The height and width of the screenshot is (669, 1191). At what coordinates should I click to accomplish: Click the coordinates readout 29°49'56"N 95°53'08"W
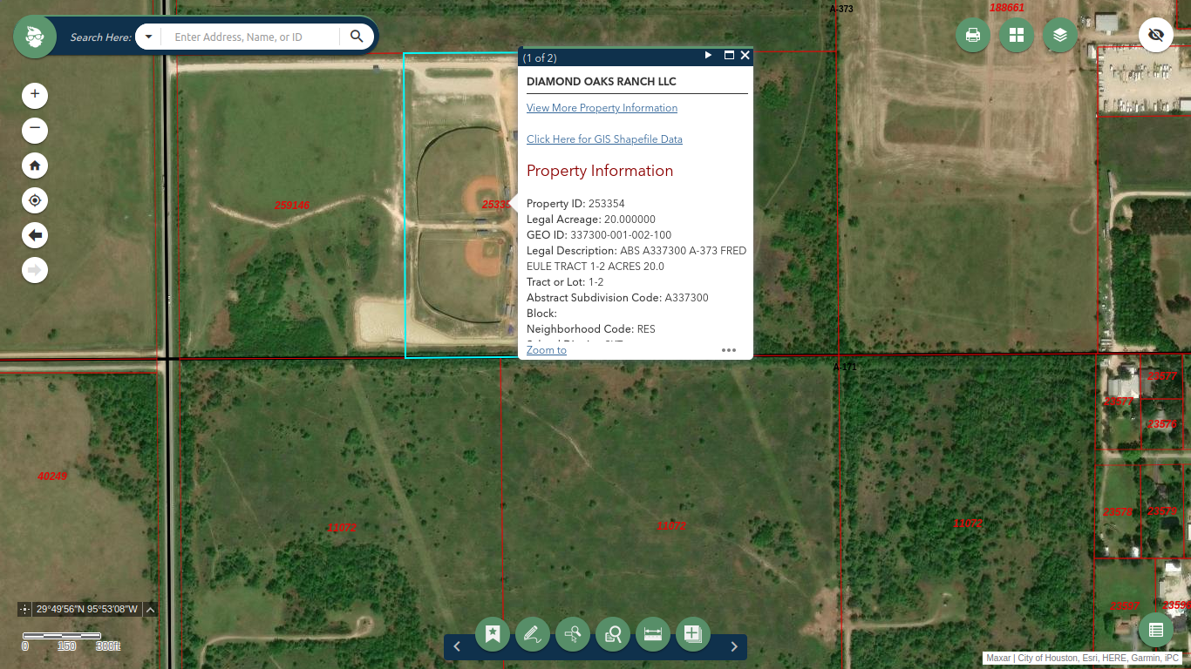(87, 609)
